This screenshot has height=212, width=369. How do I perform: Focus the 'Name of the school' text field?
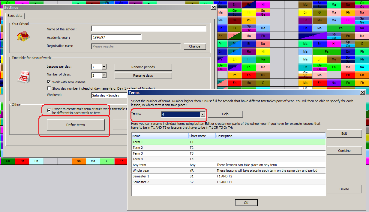click(148, 29)
